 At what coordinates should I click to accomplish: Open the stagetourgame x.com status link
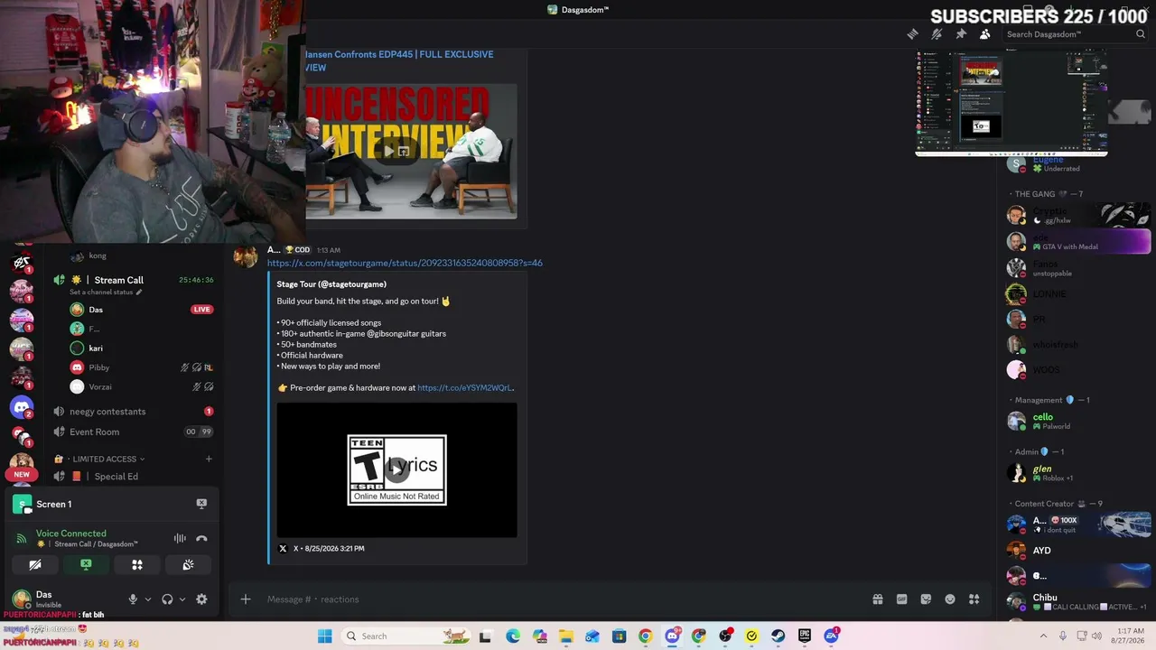click(405, 263)
